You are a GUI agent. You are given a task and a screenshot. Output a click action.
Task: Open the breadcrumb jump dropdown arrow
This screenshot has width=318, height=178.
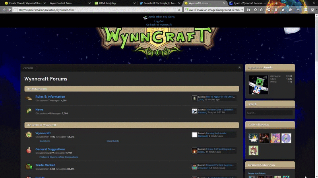pos(239,68)
